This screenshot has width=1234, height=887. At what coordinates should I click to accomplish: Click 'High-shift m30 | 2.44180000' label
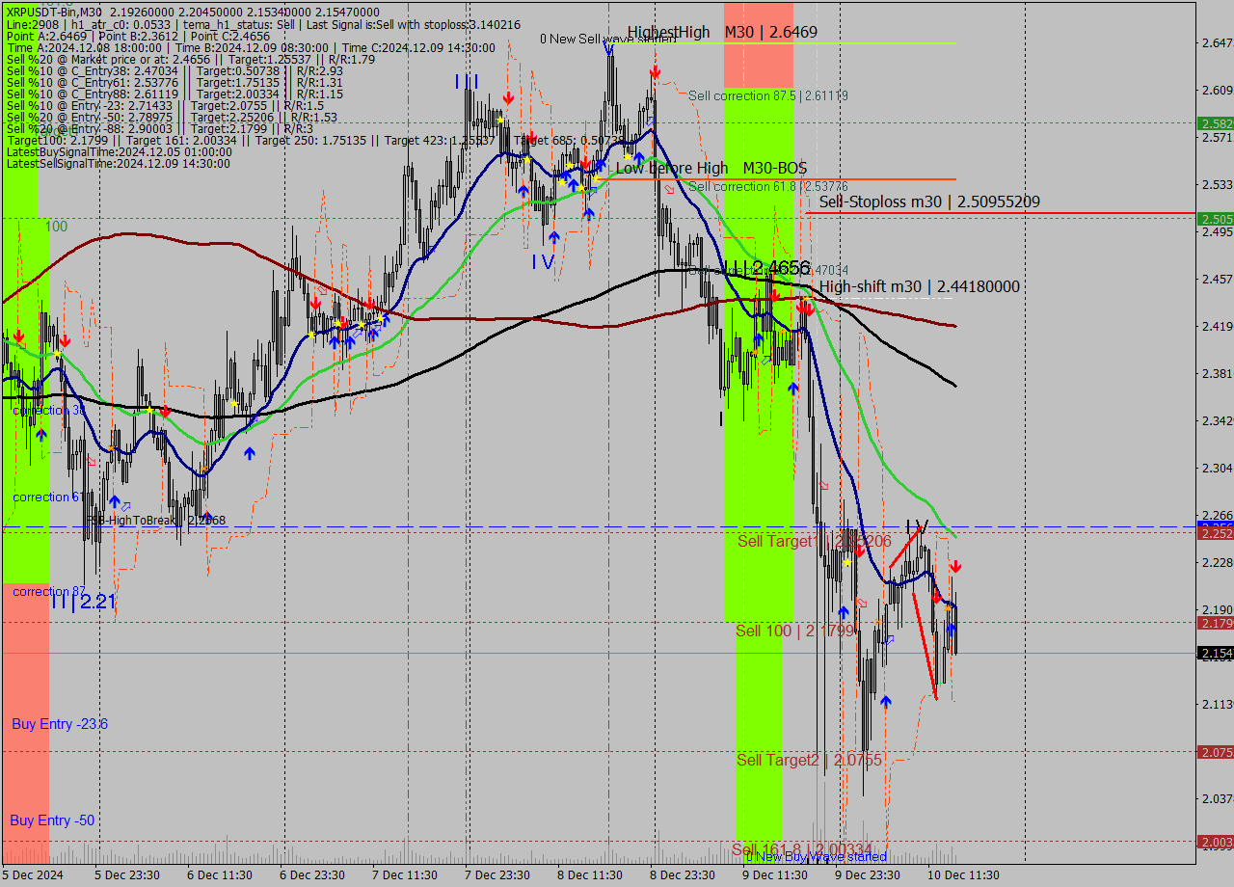[x=920, y=286]
